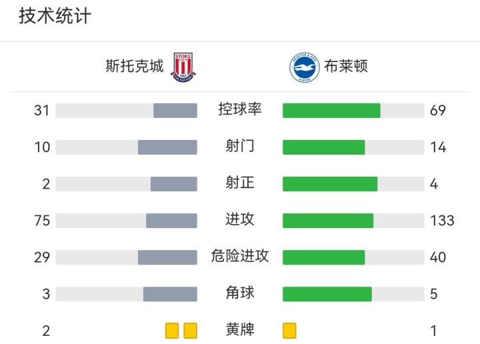Click Brighton's green shots bar
This screenshot has width=480, height=344.
click(x=323, y=147)
